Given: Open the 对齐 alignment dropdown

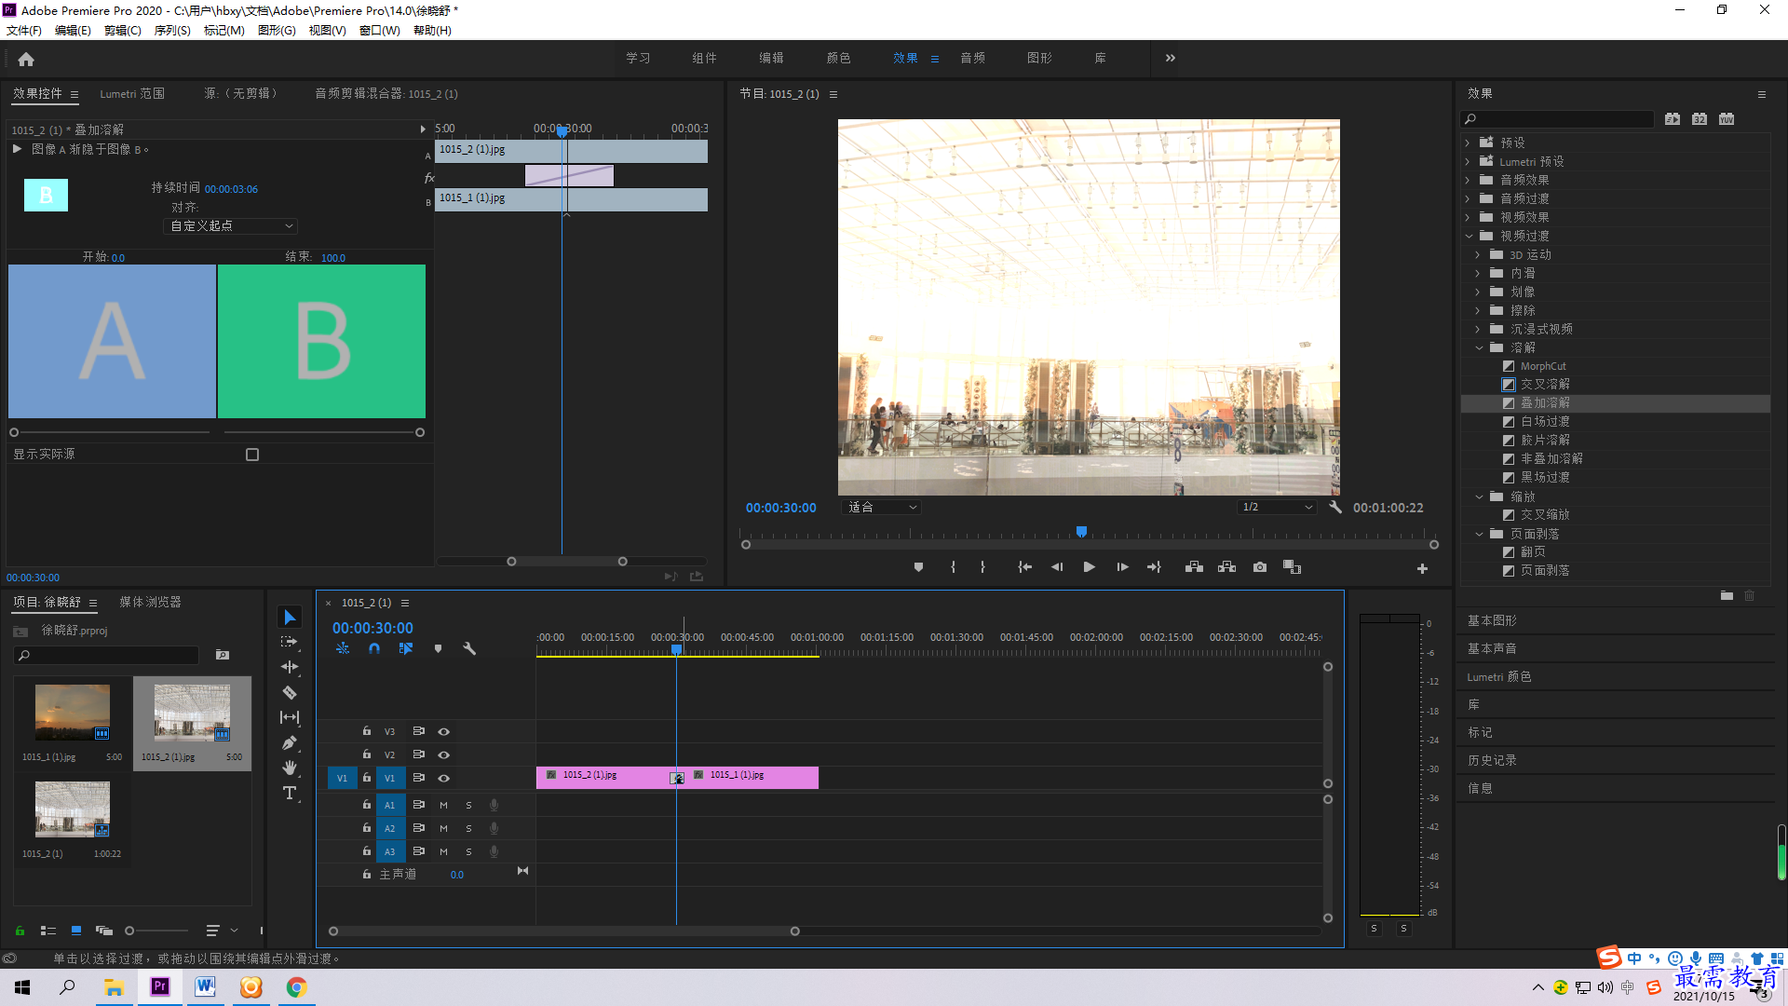Looking at the screenshot, I should click(231, 226).
